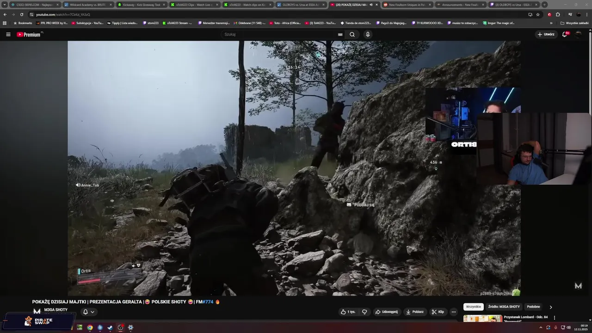Show more filter chips with right chevron
The image size is (592, 333).
[x=550, y=307]
